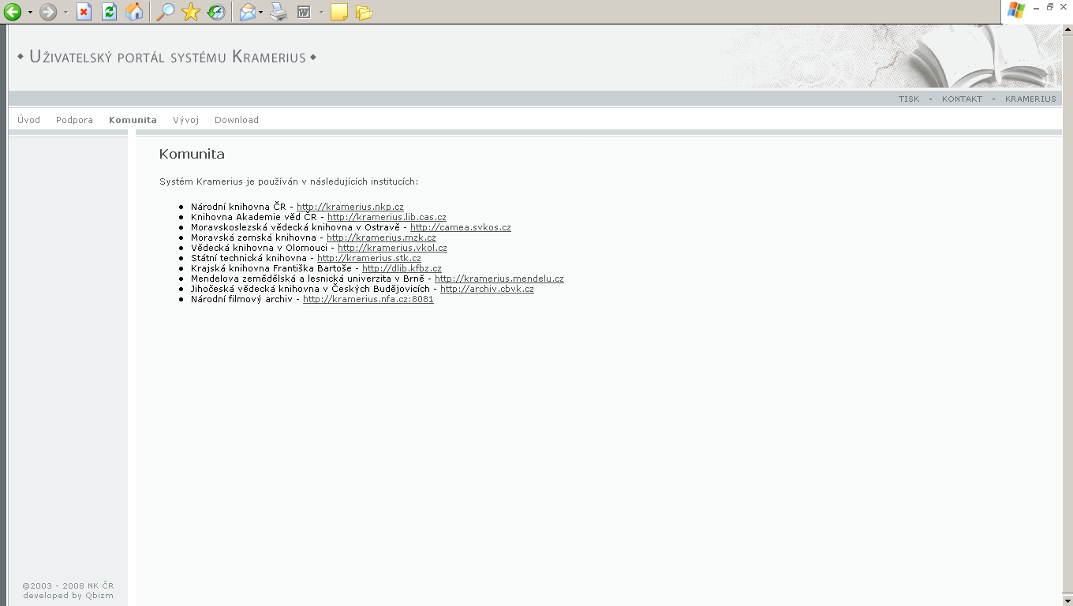Image resolution: width=1073 pixels, height=606 pixels.
Task: Click the footer text developed by Qbizm
Action: click(x=68, y=595)
